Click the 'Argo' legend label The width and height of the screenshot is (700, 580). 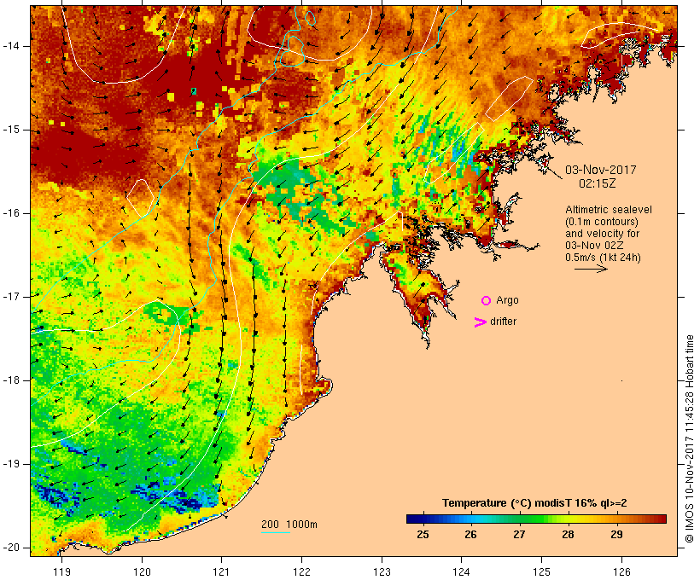point(508,300)
